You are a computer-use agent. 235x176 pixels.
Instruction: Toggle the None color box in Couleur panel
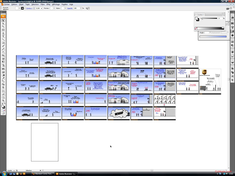coord(196,28)
